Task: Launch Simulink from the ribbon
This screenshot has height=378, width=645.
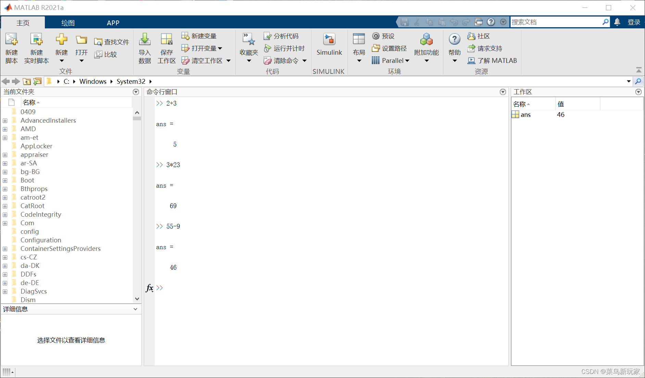Action: click(x=329, y=44)
